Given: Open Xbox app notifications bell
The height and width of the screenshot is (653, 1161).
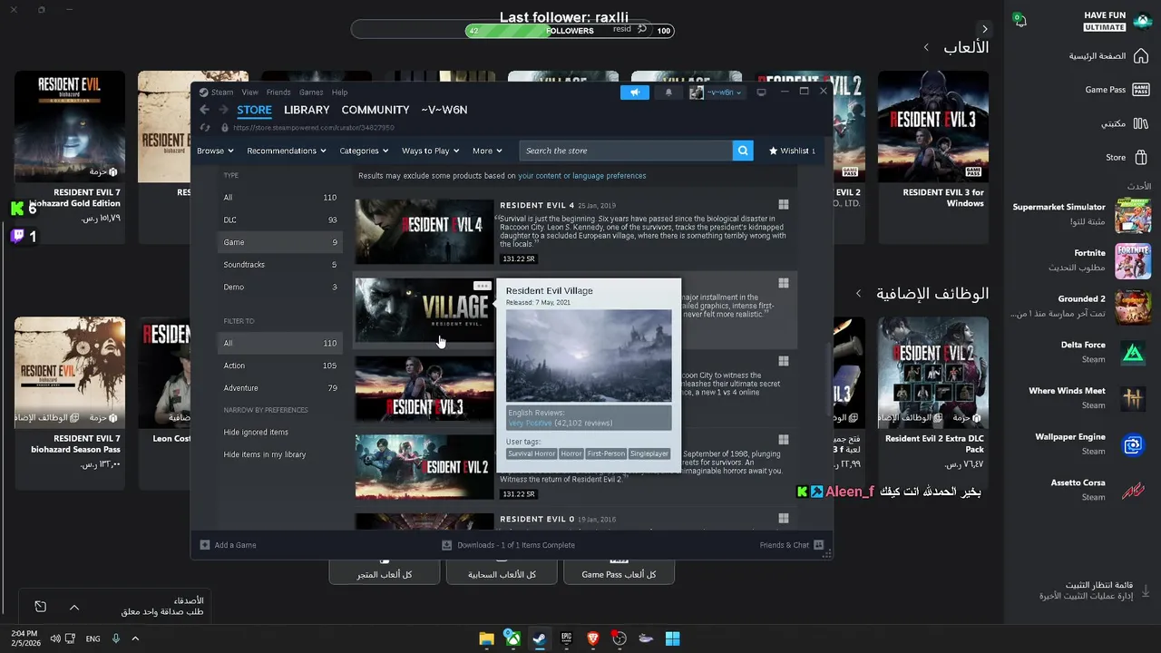Looking at the screenshot, I should (x=1020, y=21).
